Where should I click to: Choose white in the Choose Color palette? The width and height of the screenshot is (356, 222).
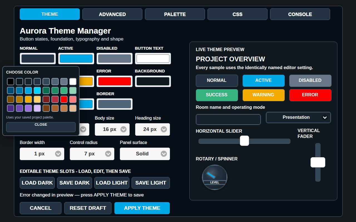(x=73, y=82)
